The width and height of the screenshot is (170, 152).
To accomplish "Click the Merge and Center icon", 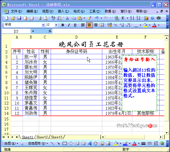I will coord(102,25).
